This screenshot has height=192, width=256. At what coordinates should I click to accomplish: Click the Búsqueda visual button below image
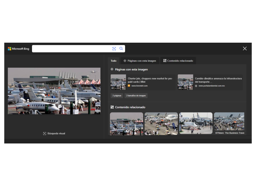click(x=54, y=133)
